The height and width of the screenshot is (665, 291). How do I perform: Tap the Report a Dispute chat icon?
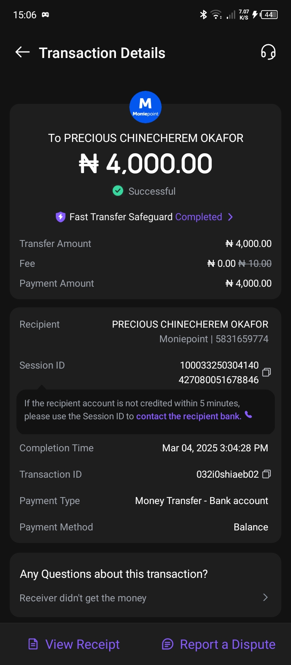click(x=167, y=644)
